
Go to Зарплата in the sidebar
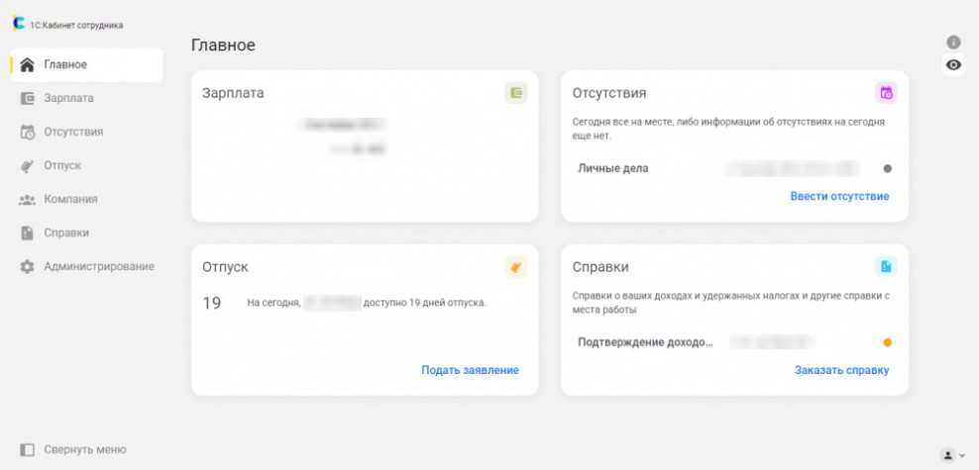pos(68,98)
